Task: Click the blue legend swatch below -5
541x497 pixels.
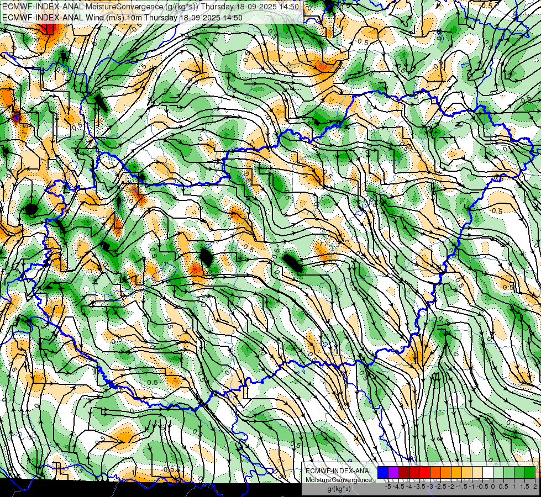Action: [x=383, y=473]
